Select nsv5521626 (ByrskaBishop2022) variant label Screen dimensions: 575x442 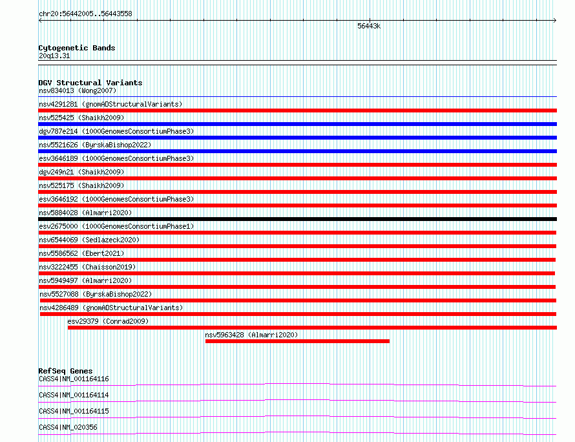(95, 145)
